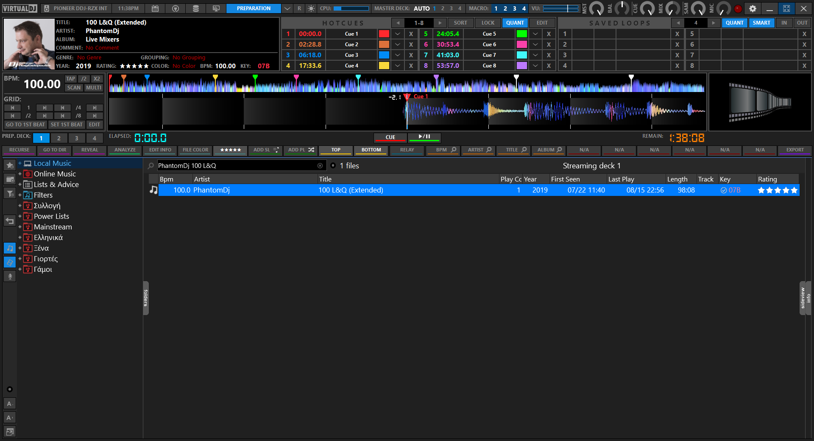
Task: Open Cue 8 options dropdown arrow
Action: click(x=535, y=66)
